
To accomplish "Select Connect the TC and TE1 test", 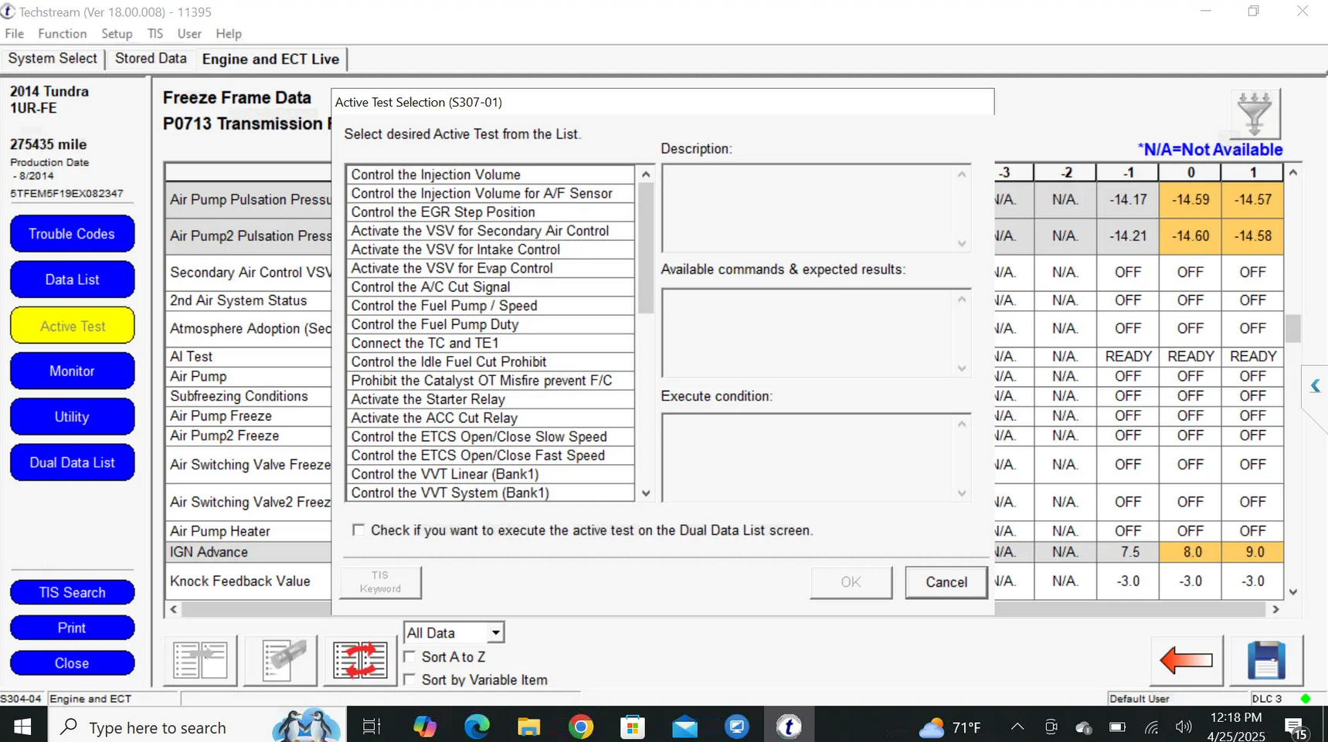I will [490, 343].
